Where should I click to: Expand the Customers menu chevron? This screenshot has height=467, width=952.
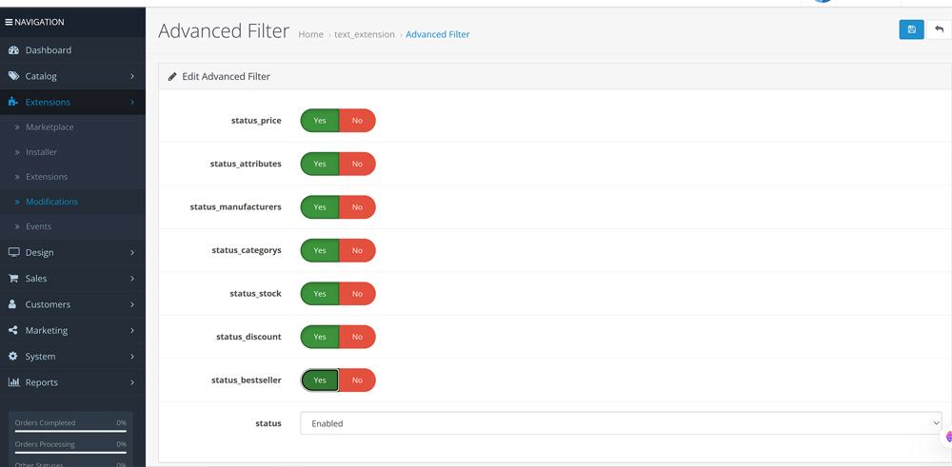click(x=132, y=304)
